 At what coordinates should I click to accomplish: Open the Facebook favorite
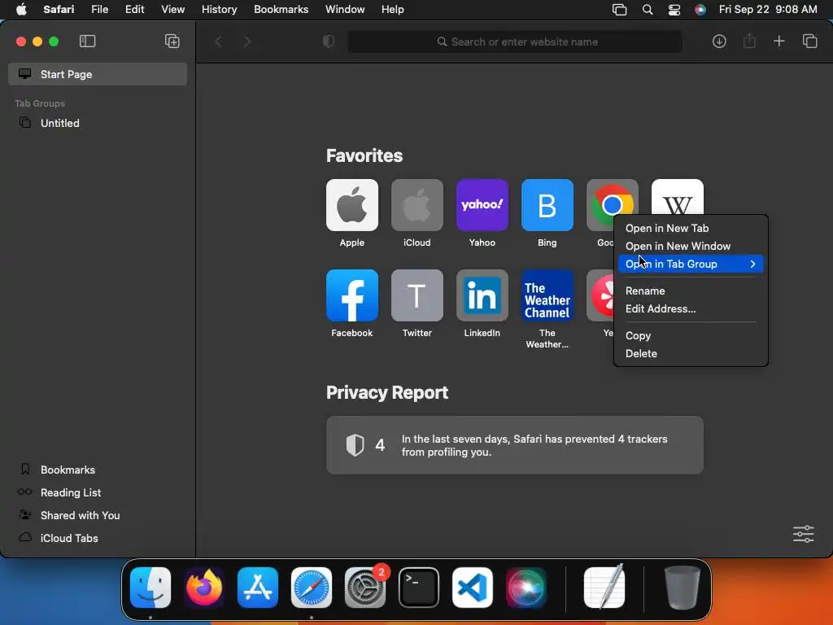352,295
